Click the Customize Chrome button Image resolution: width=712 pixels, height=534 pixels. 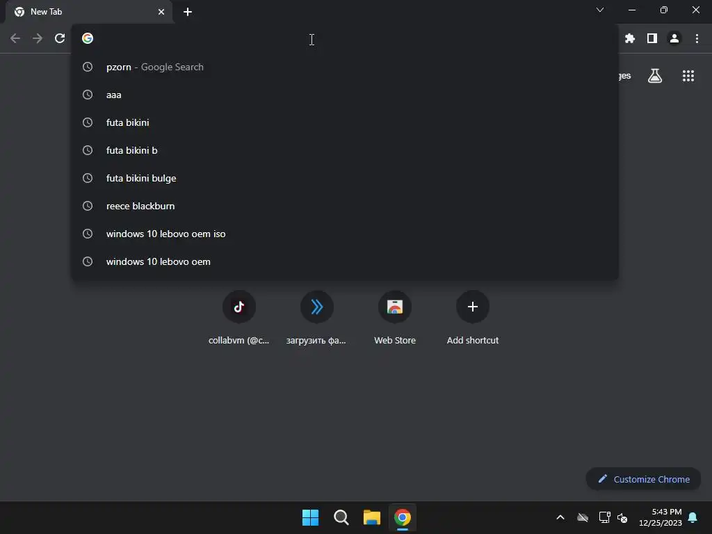(x=643, y=479)
